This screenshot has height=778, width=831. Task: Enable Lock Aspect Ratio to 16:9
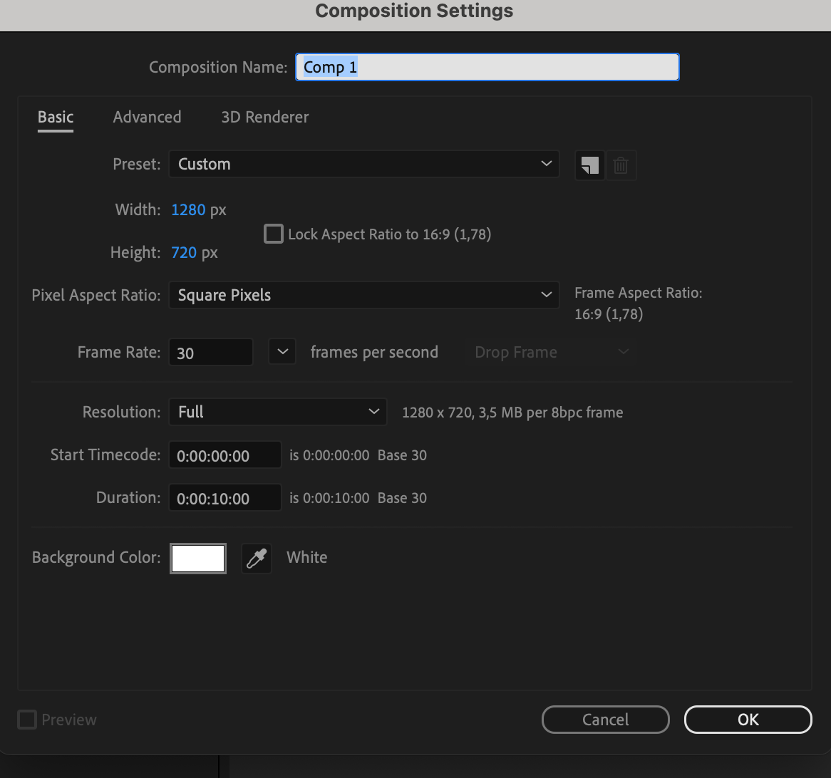click(x=273, y=233)
